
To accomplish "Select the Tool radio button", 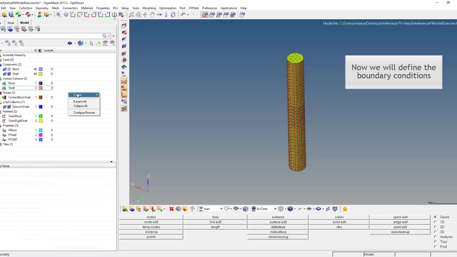I will [x=435, y=242].
